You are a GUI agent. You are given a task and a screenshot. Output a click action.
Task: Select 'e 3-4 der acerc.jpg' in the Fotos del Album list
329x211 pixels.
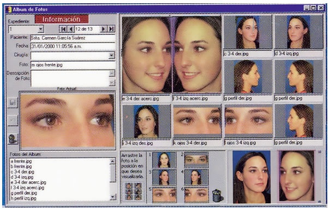pos(28,182)
